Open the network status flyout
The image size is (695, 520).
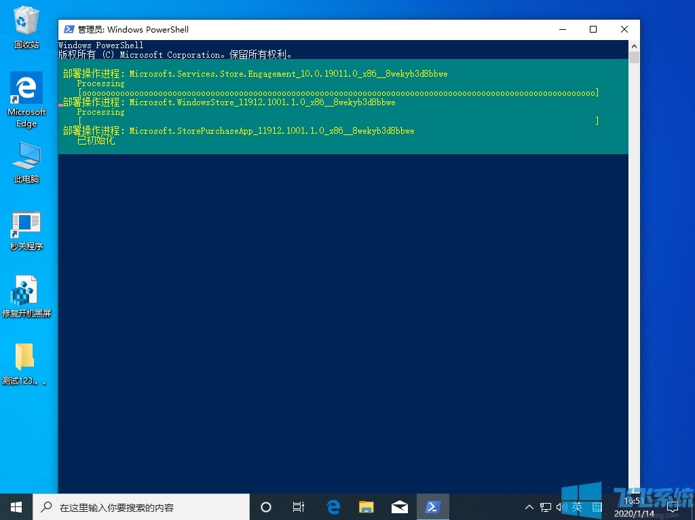(x=545, y=507)
